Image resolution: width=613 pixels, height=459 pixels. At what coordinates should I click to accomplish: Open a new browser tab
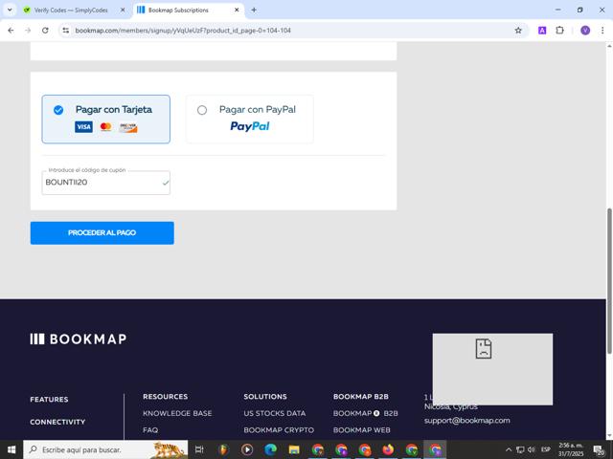click(254, 11)
